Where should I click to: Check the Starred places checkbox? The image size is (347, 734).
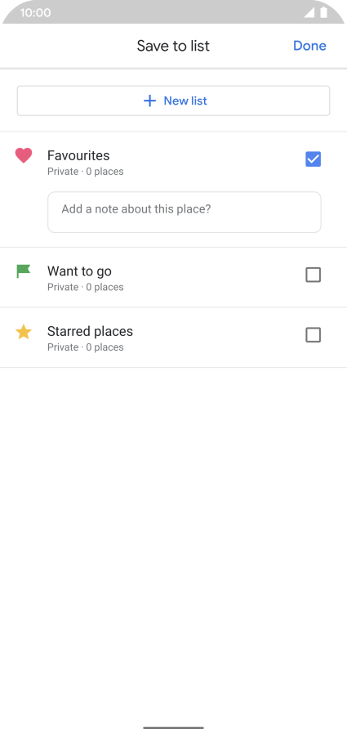313,334
